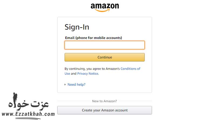Focus the Email or phone input field

coord(105,45)
